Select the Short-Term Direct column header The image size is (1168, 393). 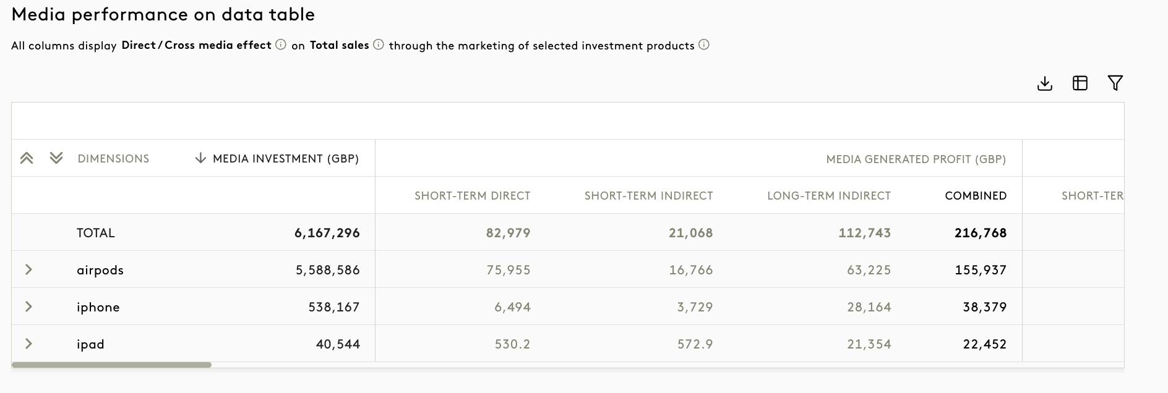tap(472, 196)
